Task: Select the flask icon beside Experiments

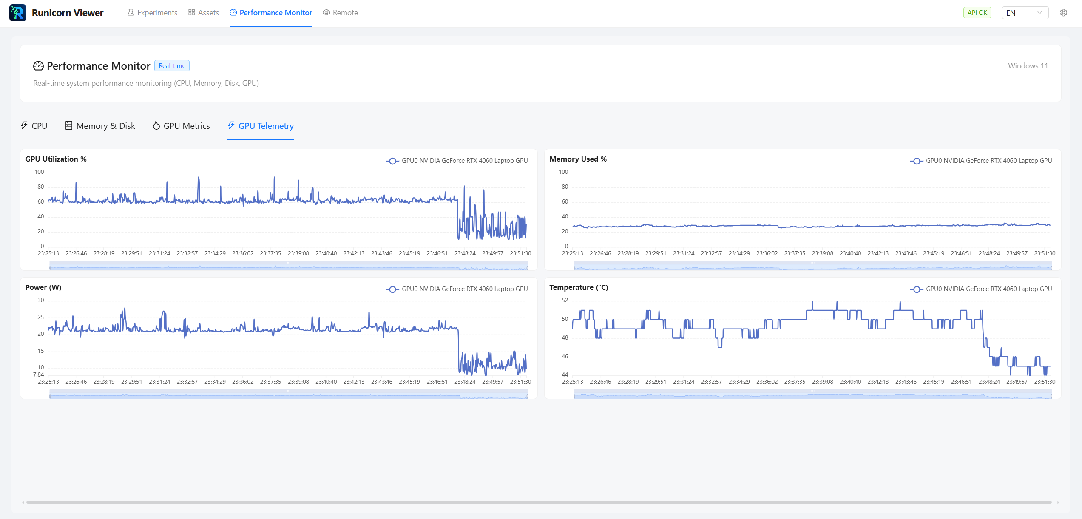Action: pyautogui.click(x=131, y=12)
